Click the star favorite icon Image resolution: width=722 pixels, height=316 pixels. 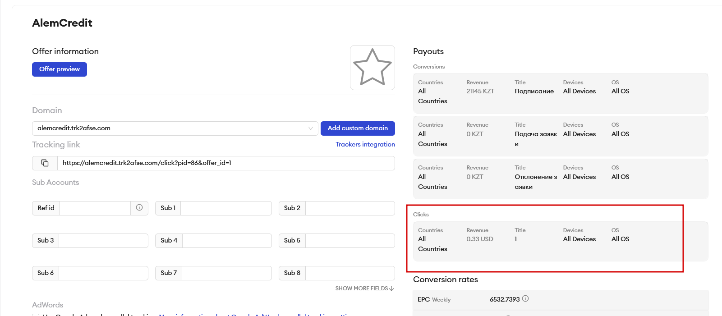tap(372, 67)
